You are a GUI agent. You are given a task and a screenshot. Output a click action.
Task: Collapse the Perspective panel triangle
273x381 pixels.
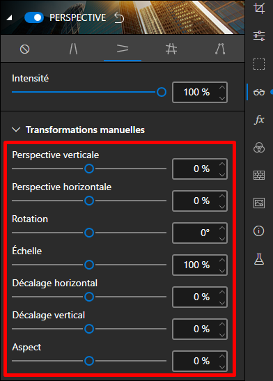(9, 17)
